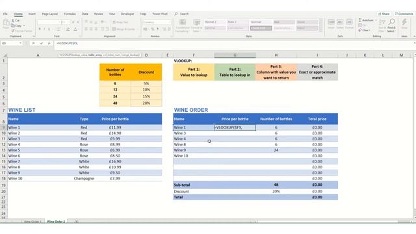The image size is (416, 234).
Task: Click Merge & Center
Action: click(x=124, y=29)
